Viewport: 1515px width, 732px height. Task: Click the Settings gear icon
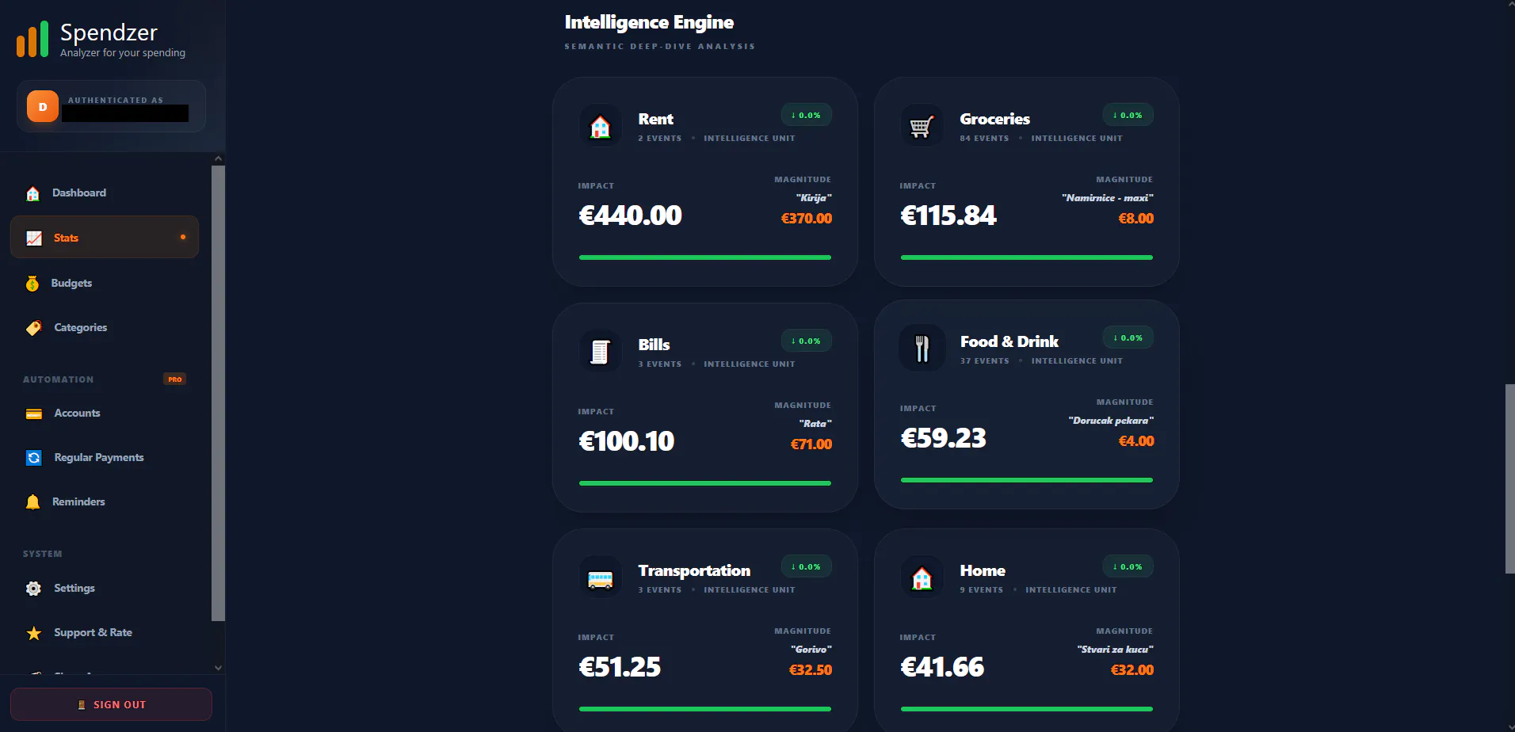33,589
